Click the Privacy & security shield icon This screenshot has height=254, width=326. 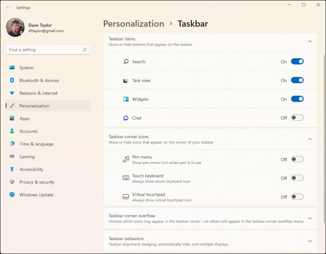click(x=12, y=182)
